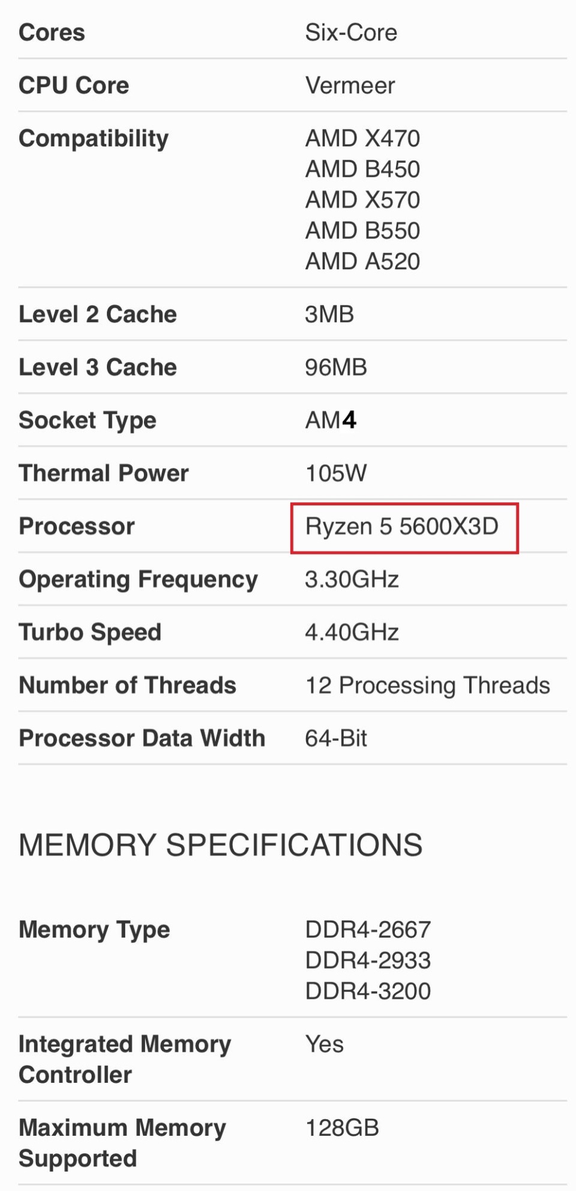
Task: Click the Operating Frequency label
Action: [138, 579]
